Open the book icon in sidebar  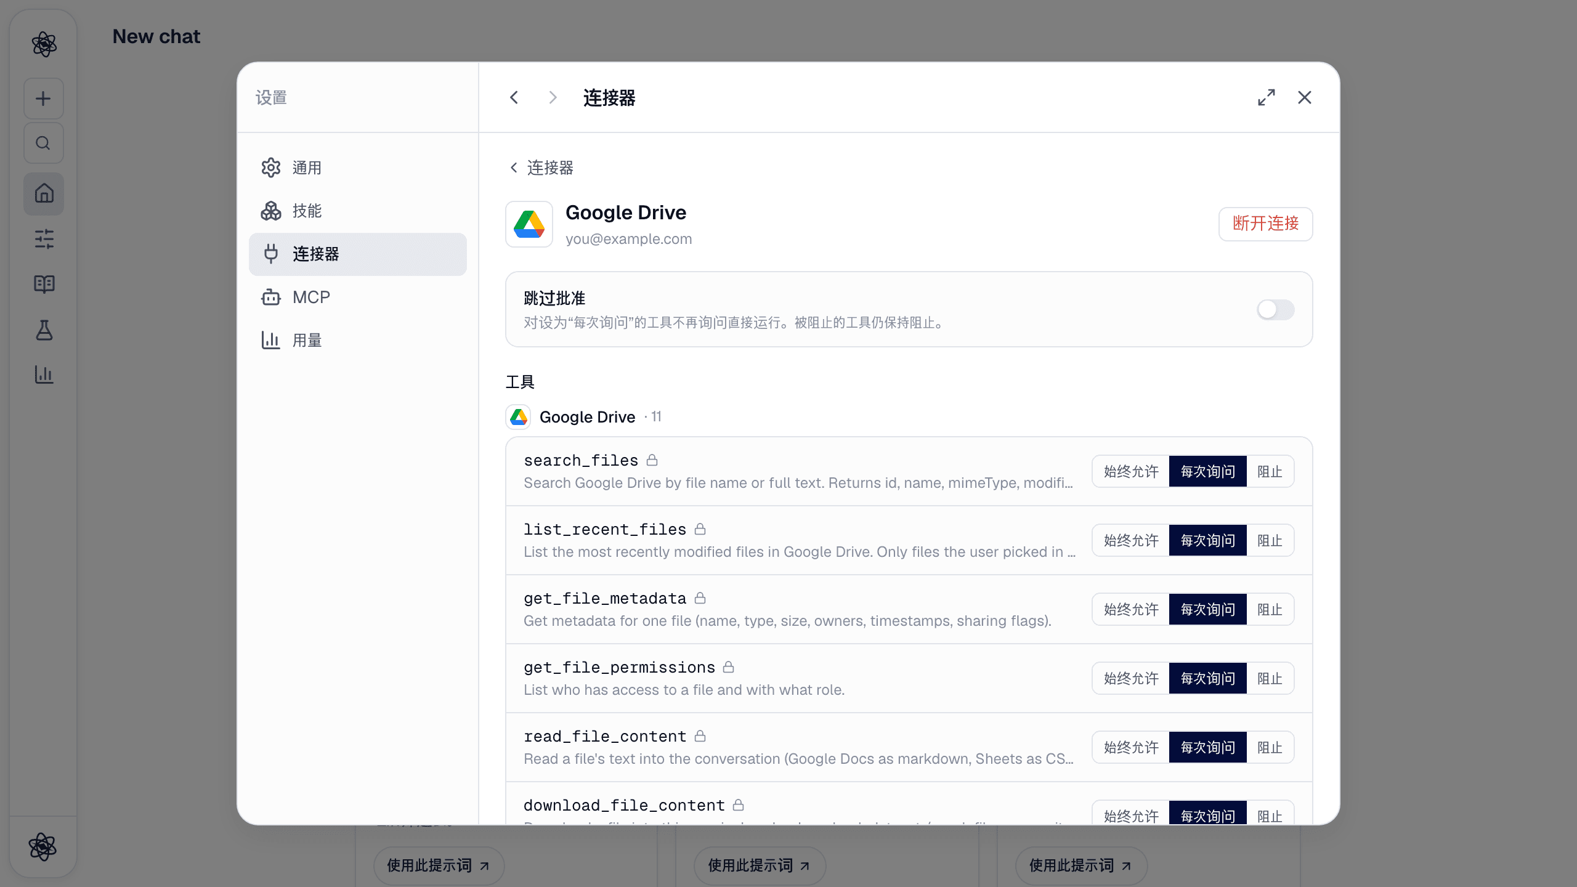44,284
